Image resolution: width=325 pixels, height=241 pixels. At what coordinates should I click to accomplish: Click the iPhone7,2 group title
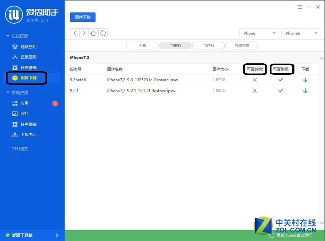point(79,57)
